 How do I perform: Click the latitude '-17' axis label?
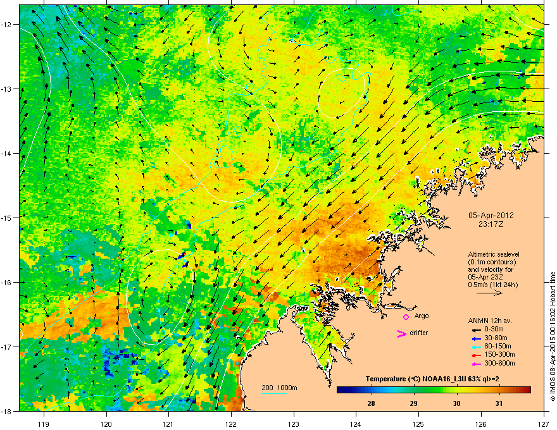(6, 347)
